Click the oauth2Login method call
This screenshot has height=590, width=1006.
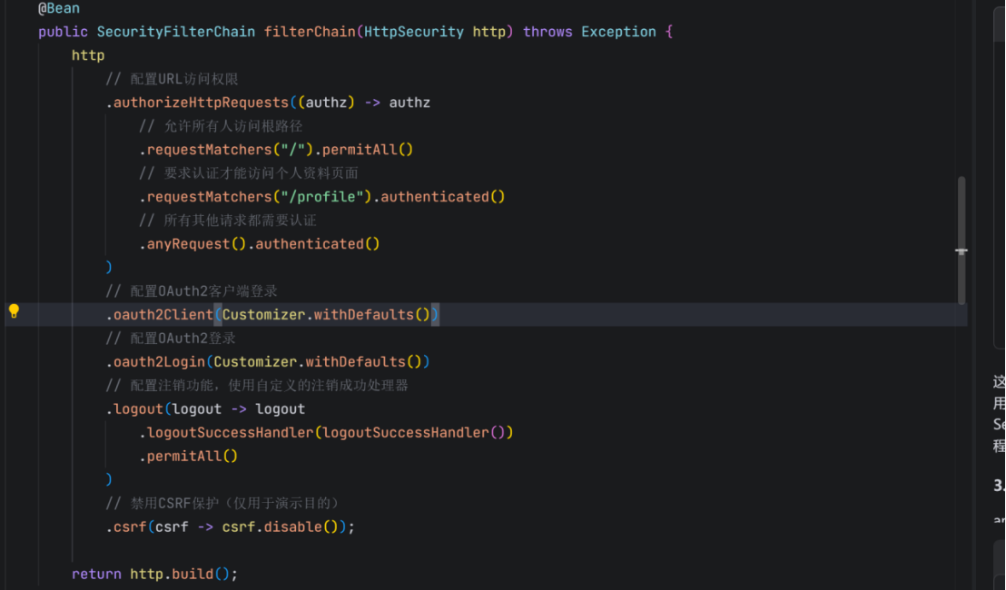(x=159, y=362)
